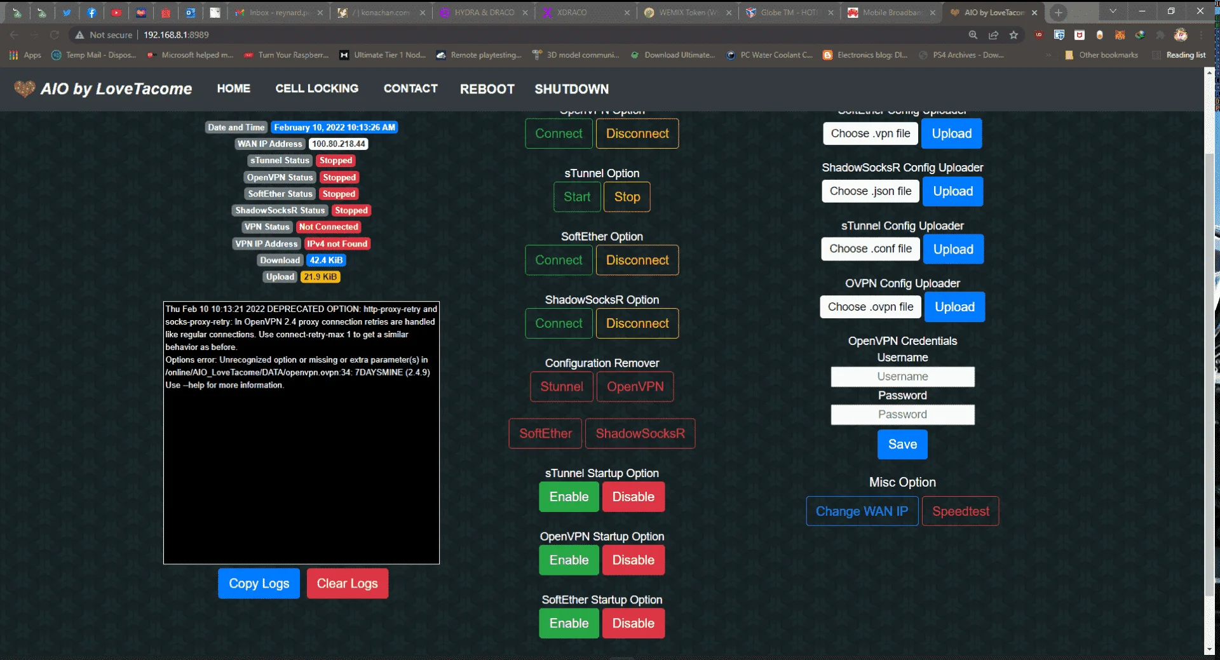Click the share page icon
This screenshot has height=660, width=1220.
point(993,35)
